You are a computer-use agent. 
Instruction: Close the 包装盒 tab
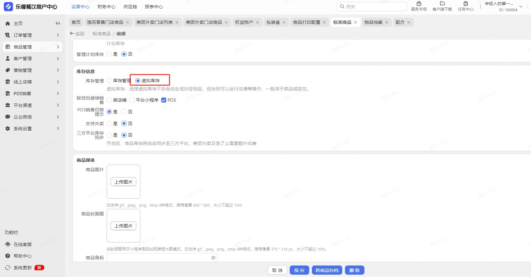click(x=284, y=22)
